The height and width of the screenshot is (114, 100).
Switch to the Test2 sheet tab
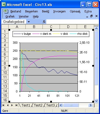(38, 105)
